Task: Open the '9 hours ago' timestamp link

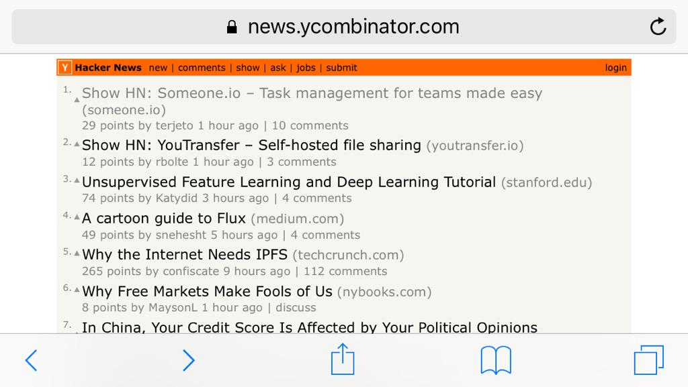Action: (x=257, y=272)
